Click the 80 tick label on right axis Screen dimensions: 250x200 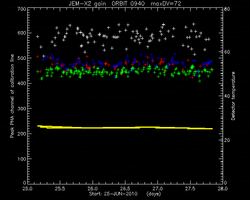click(227, 9)
